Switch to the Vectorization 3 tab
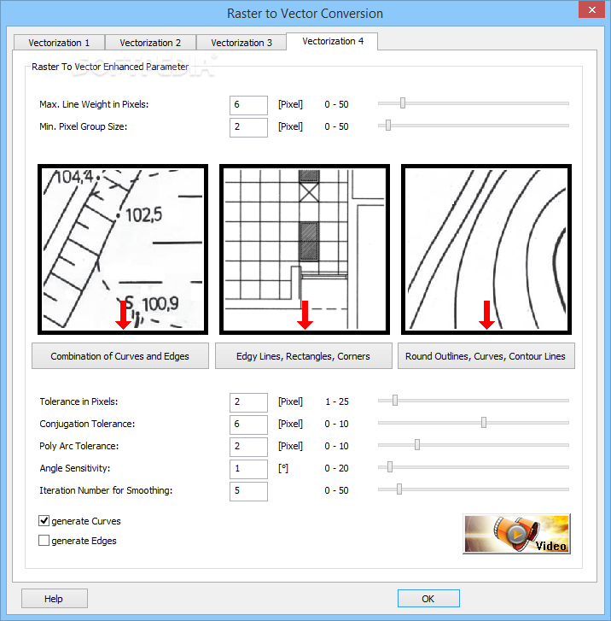611x621 pixels. click(x=241, y=43)
